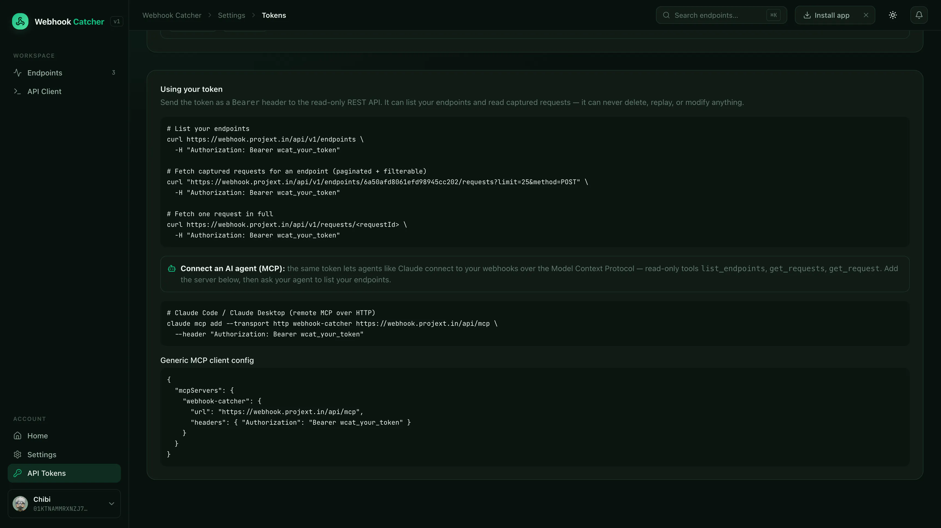Click the Chibi user ID text

[x=60, y=509]
